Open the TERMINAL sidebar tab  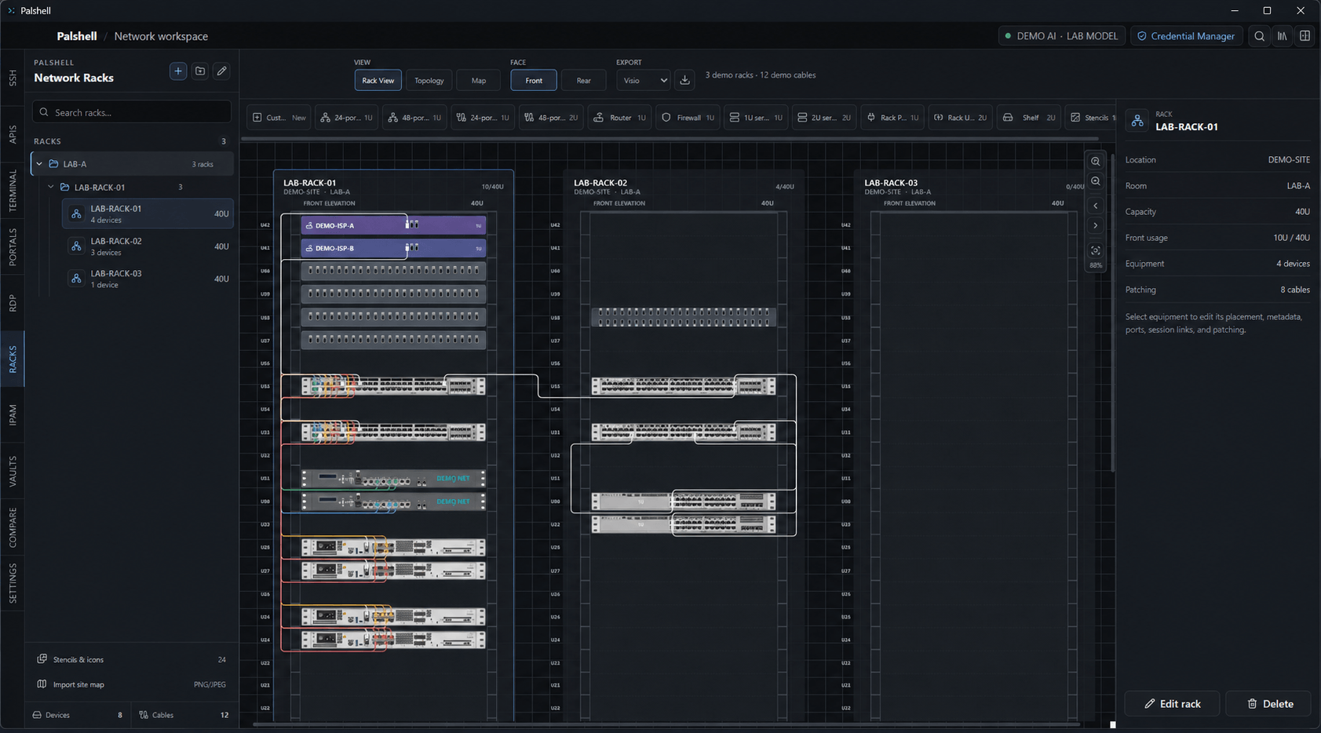(13, 191)
